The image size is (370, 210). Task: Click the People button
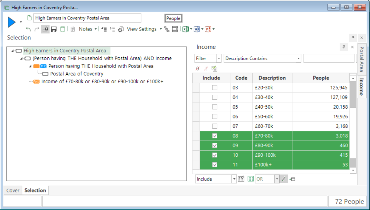[x=173, y=18]
